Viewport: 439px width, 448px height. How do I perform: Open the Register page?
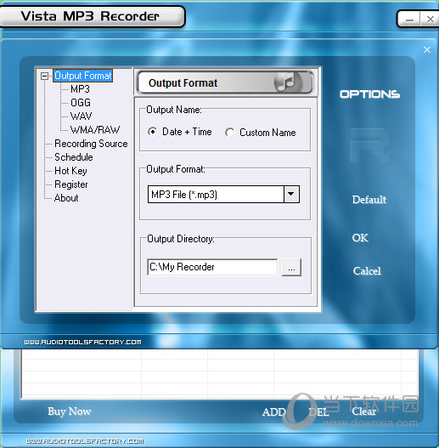pos(71,184)
